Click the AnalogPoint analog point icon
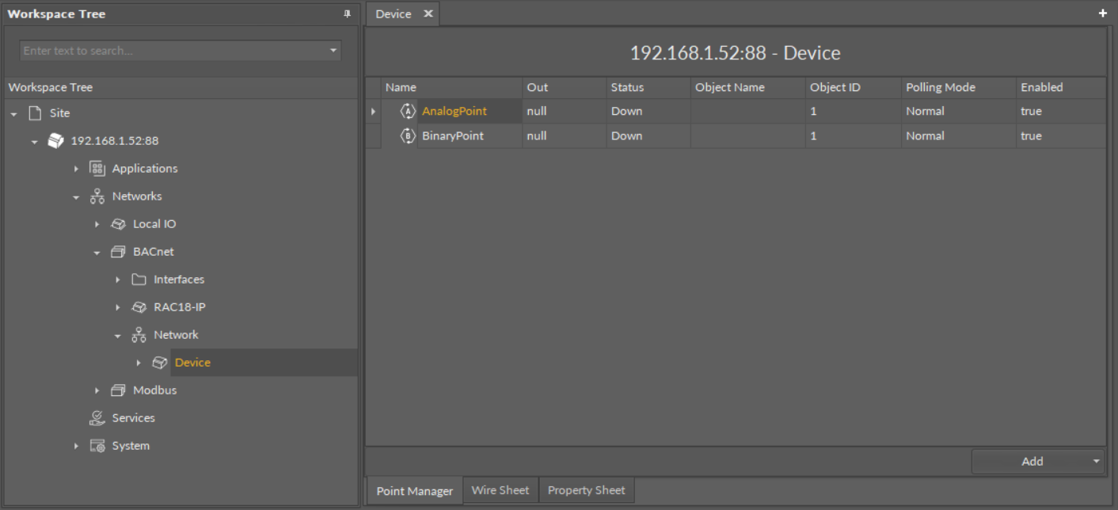The image size is (1118, 510). pyautogui.click(x=407, y=111)
